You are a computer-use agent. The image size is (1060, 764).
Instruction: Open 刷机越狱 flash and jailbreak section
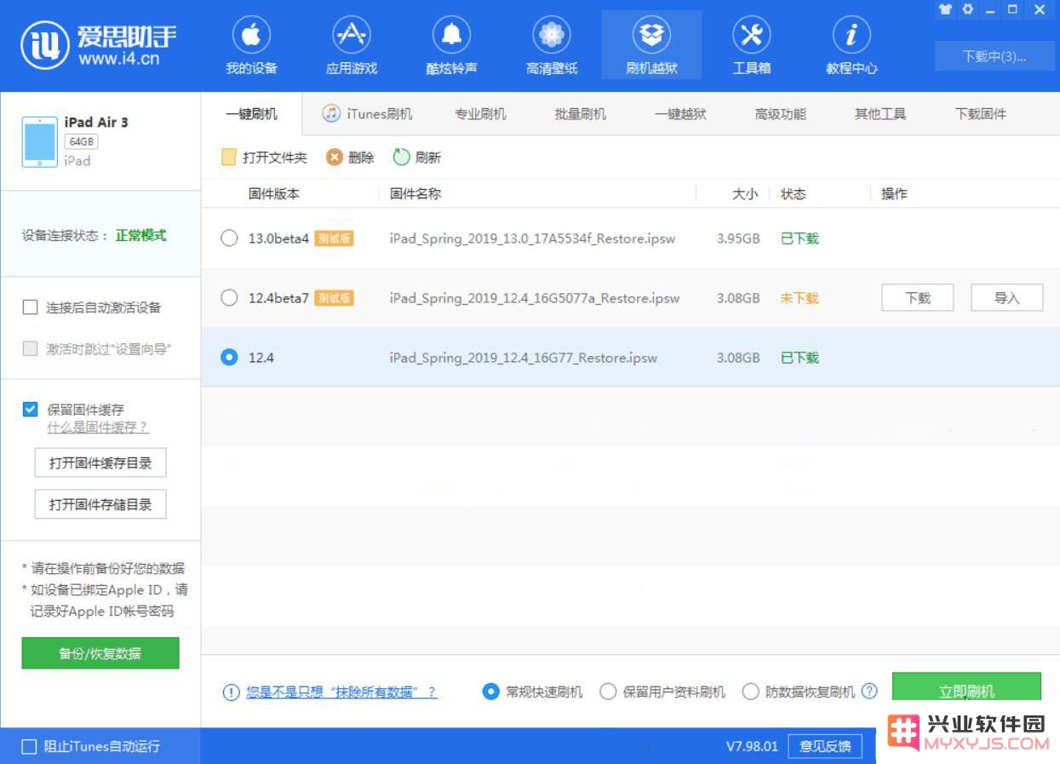(x=651, y=47)
